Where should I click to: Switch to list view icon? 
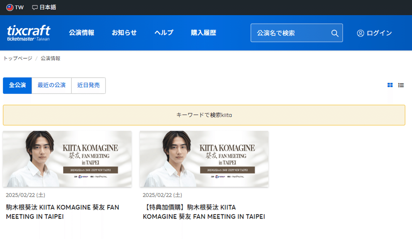pos(401,85)
